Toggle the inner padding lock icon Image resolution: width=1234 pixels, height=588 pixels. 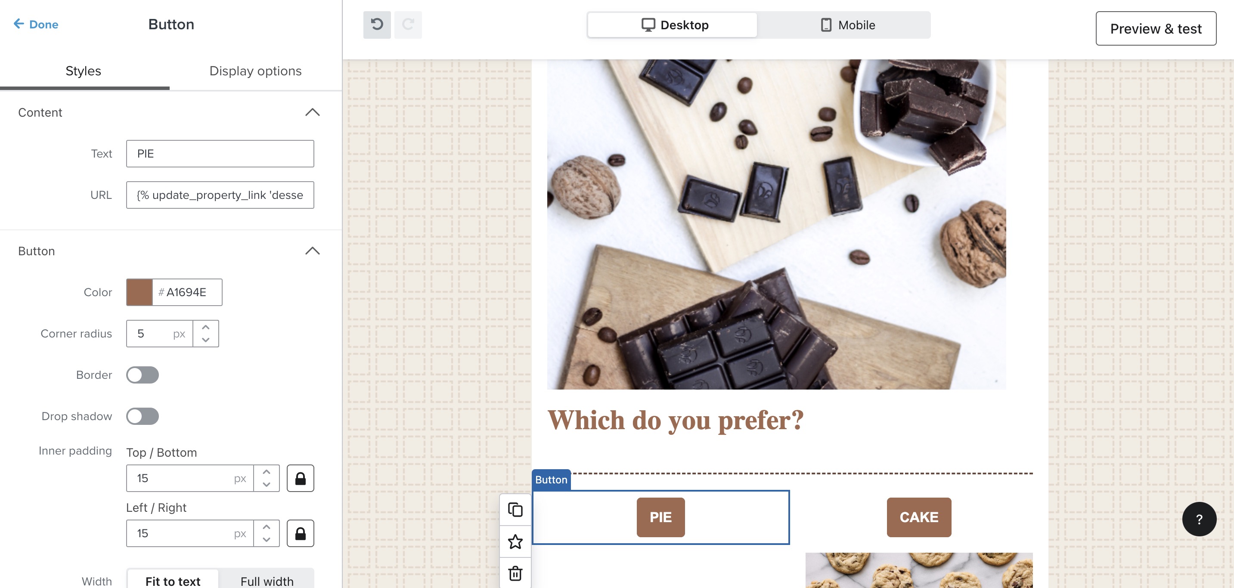(301, 478)
